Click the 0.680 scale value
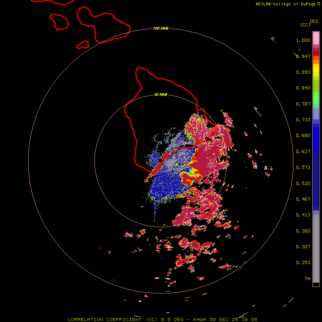 pos(303,136)
